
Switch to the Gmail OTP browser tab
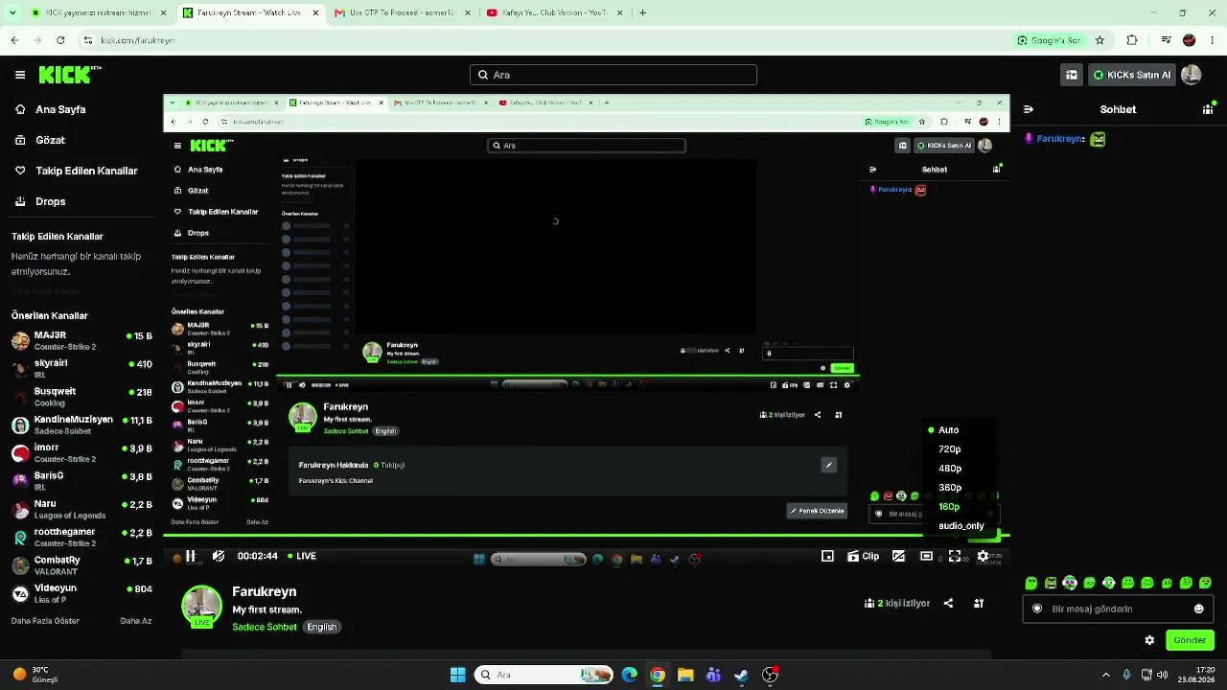[402, 13]
